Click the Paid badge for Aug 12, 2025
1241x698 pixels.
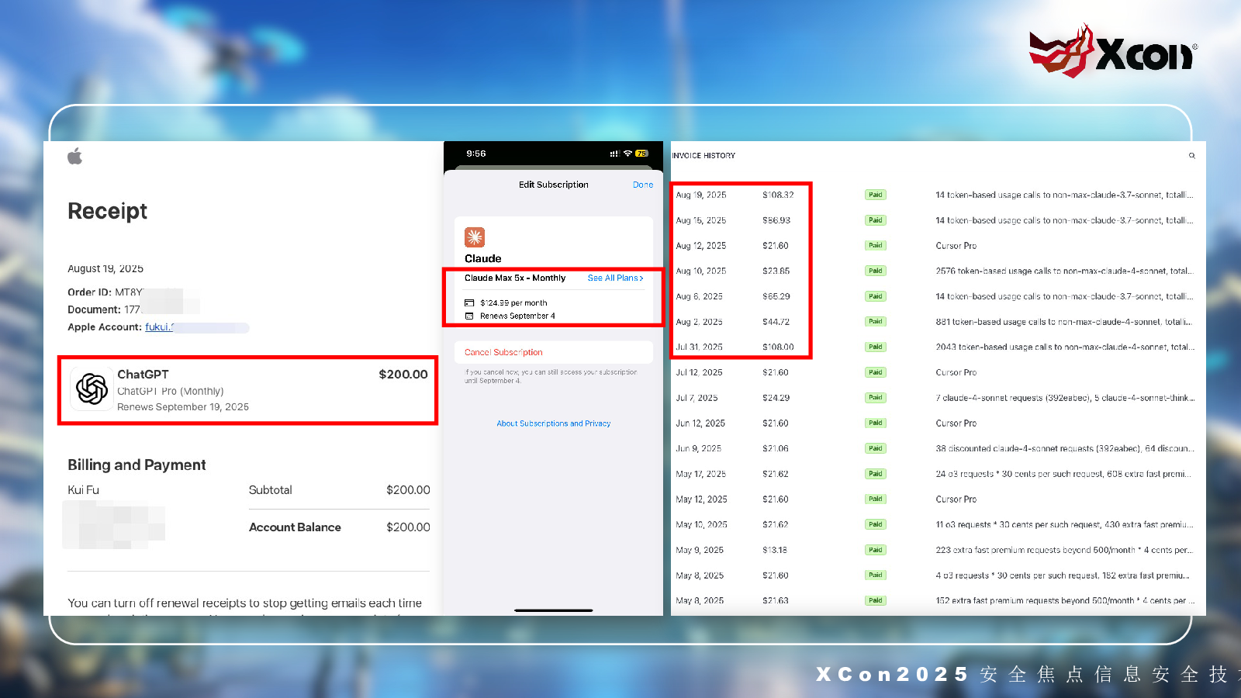tap(876, 246)
